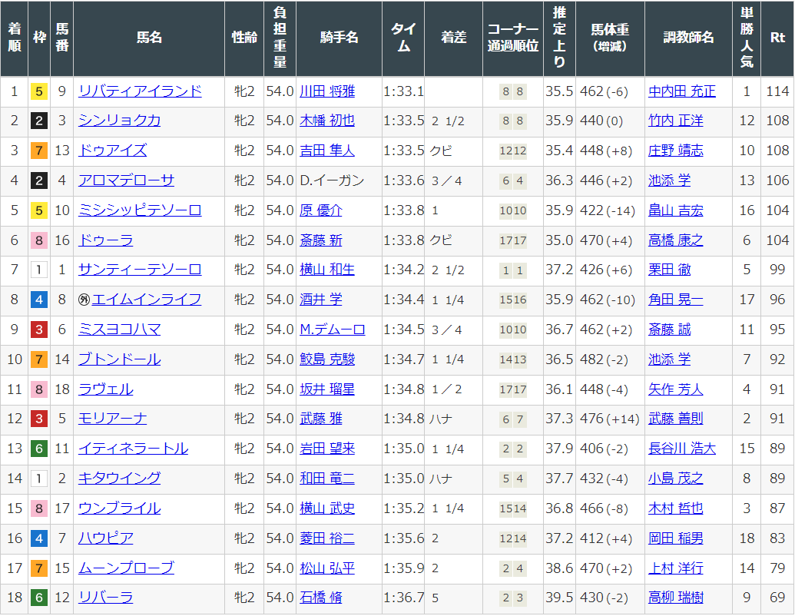
Task: Open horse link ブトンドール
Action: point(119,359)
